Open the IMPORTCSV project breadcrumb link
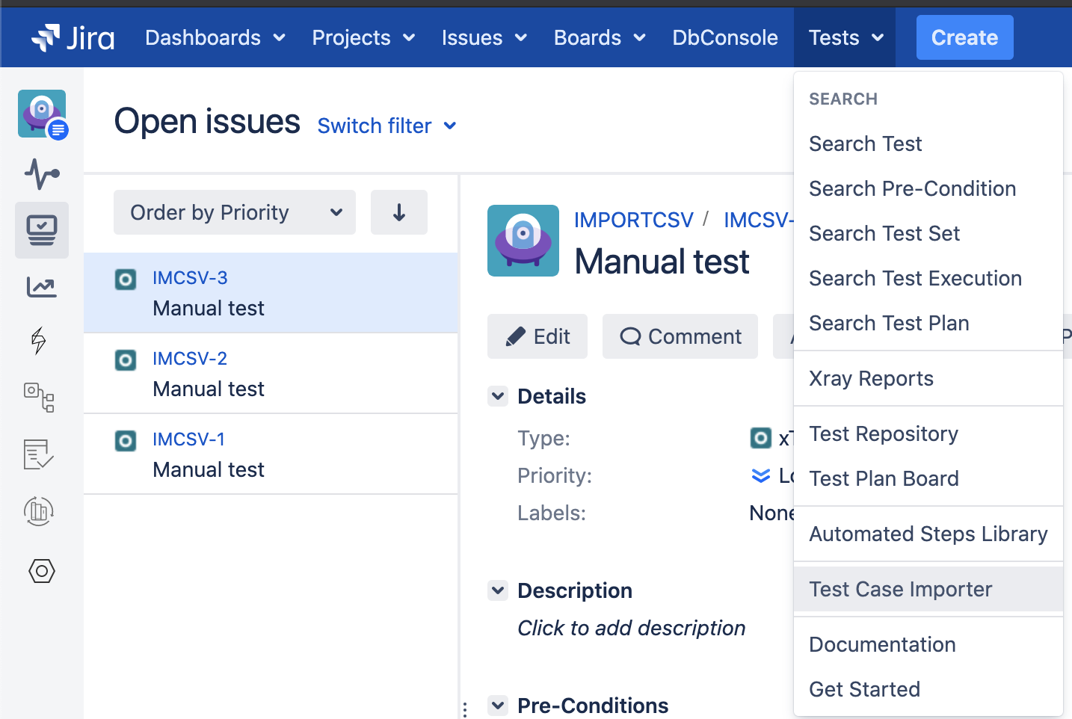 tap(634, 220)
